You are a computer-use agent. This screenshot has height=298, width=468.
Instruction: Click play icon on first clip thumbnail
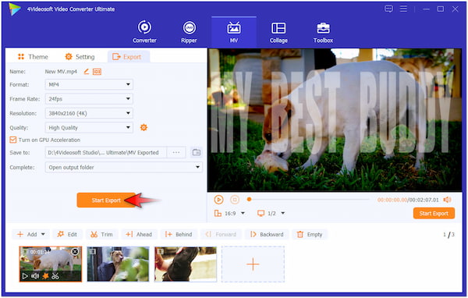click(x=26, y=276)
